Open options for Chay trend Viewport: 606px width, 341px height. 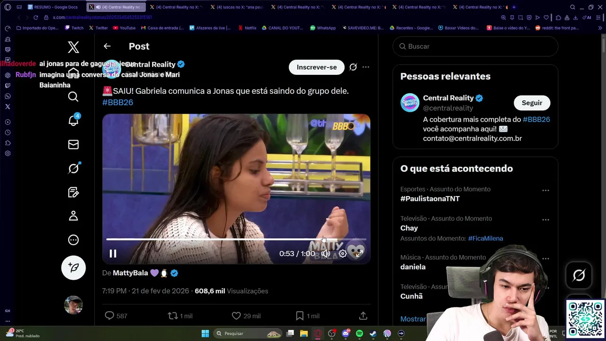pyautogui.click(x=545, y=220)
